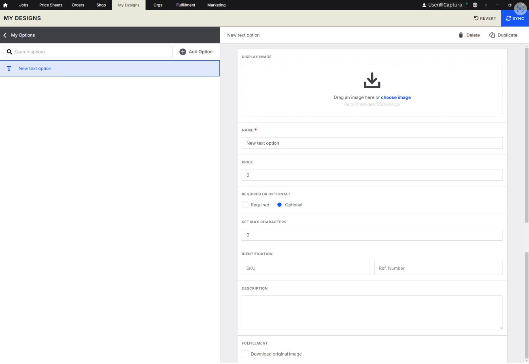Click the Sync button
Image resolution: width=529 pixels, height=364 pixels.
(x=515, y=18)
